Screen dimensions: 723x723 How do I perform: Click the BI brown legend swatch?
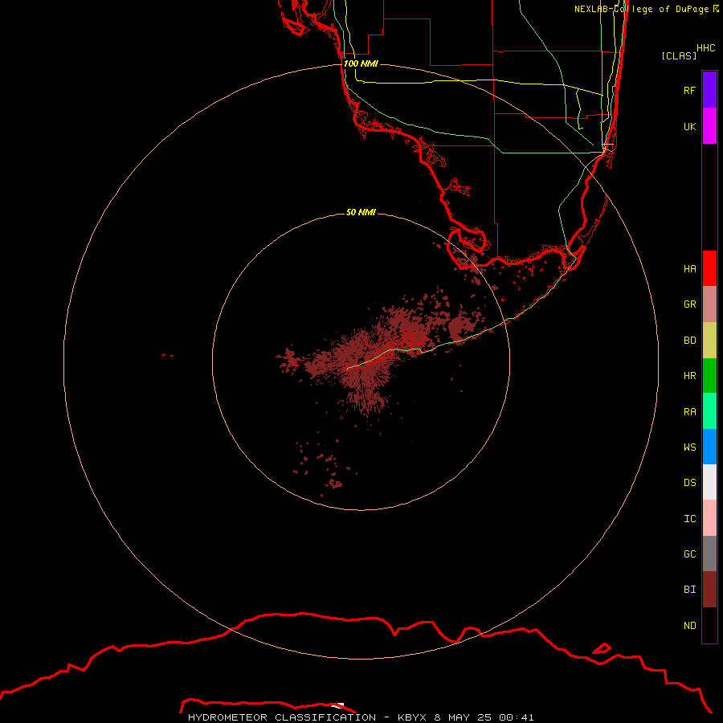coord(709,590)
